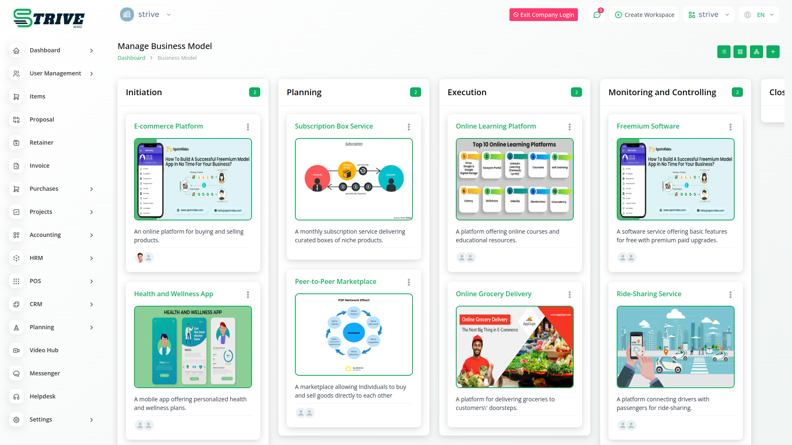
Task: Click the Create Workspace button
Action: tap(644, 15)
